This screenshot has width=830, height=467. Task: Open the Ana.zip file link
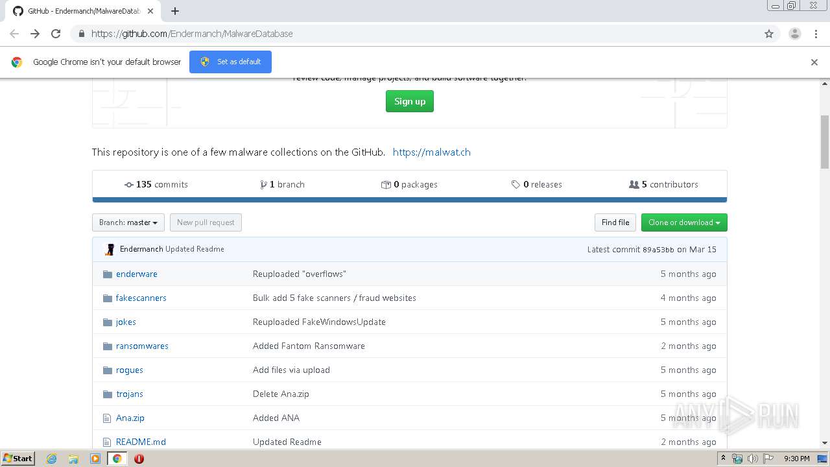(130, 418)
